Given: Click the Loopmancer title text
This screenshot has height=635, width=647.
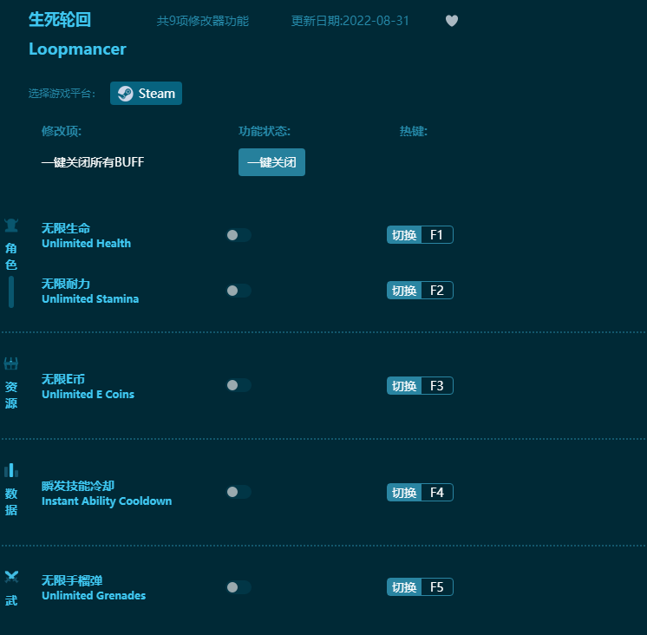Looking at the screenshot, I should (77, 49).
